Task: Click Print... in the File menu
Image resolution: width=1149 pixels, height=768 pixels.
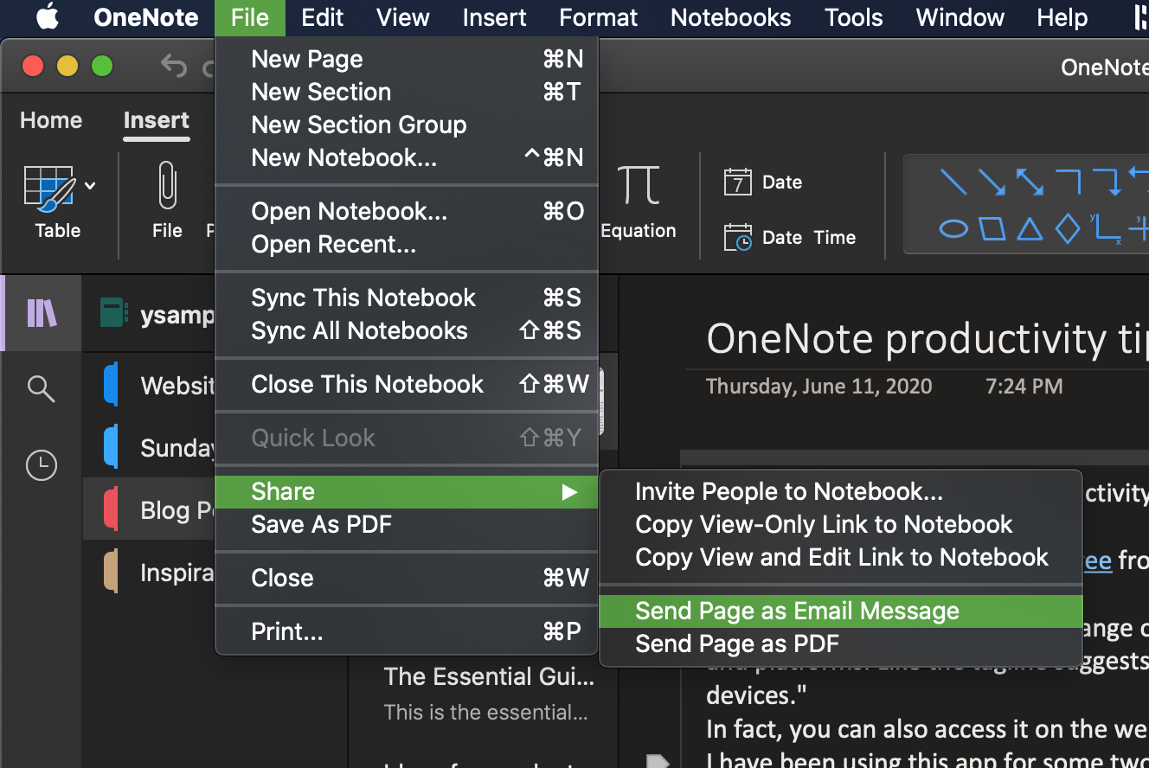Action: (x=406, y=631)
